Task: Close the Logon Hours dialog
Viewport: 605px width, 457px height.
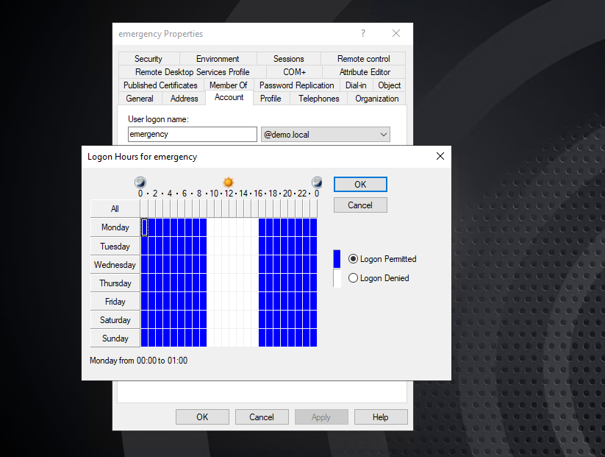Action: tap(440, 156)
